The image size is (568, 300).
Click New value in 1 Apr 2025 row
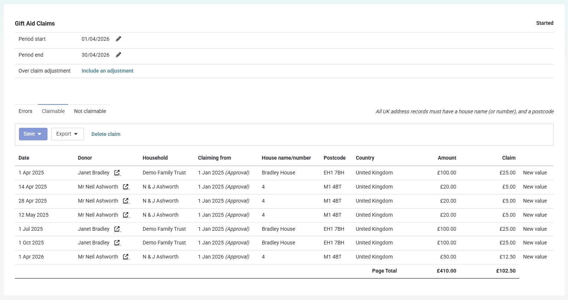535,173
